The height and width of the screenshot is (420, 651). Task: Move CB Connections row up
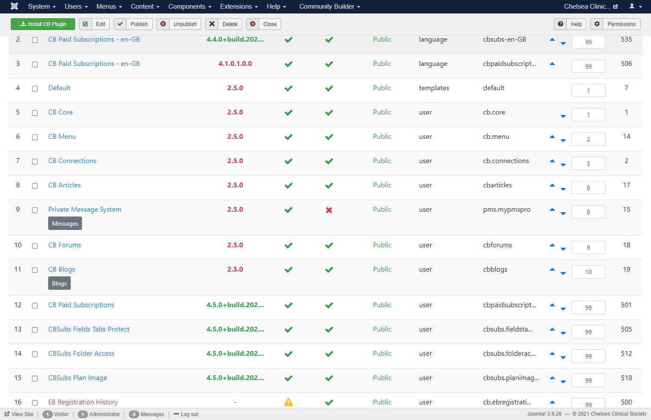pos(552,161)
